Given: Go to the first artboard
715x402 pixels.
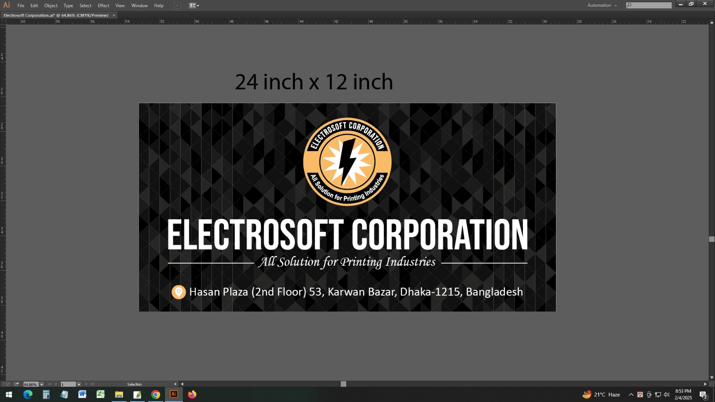Looking at the screenshot, I should coord(49,384).
